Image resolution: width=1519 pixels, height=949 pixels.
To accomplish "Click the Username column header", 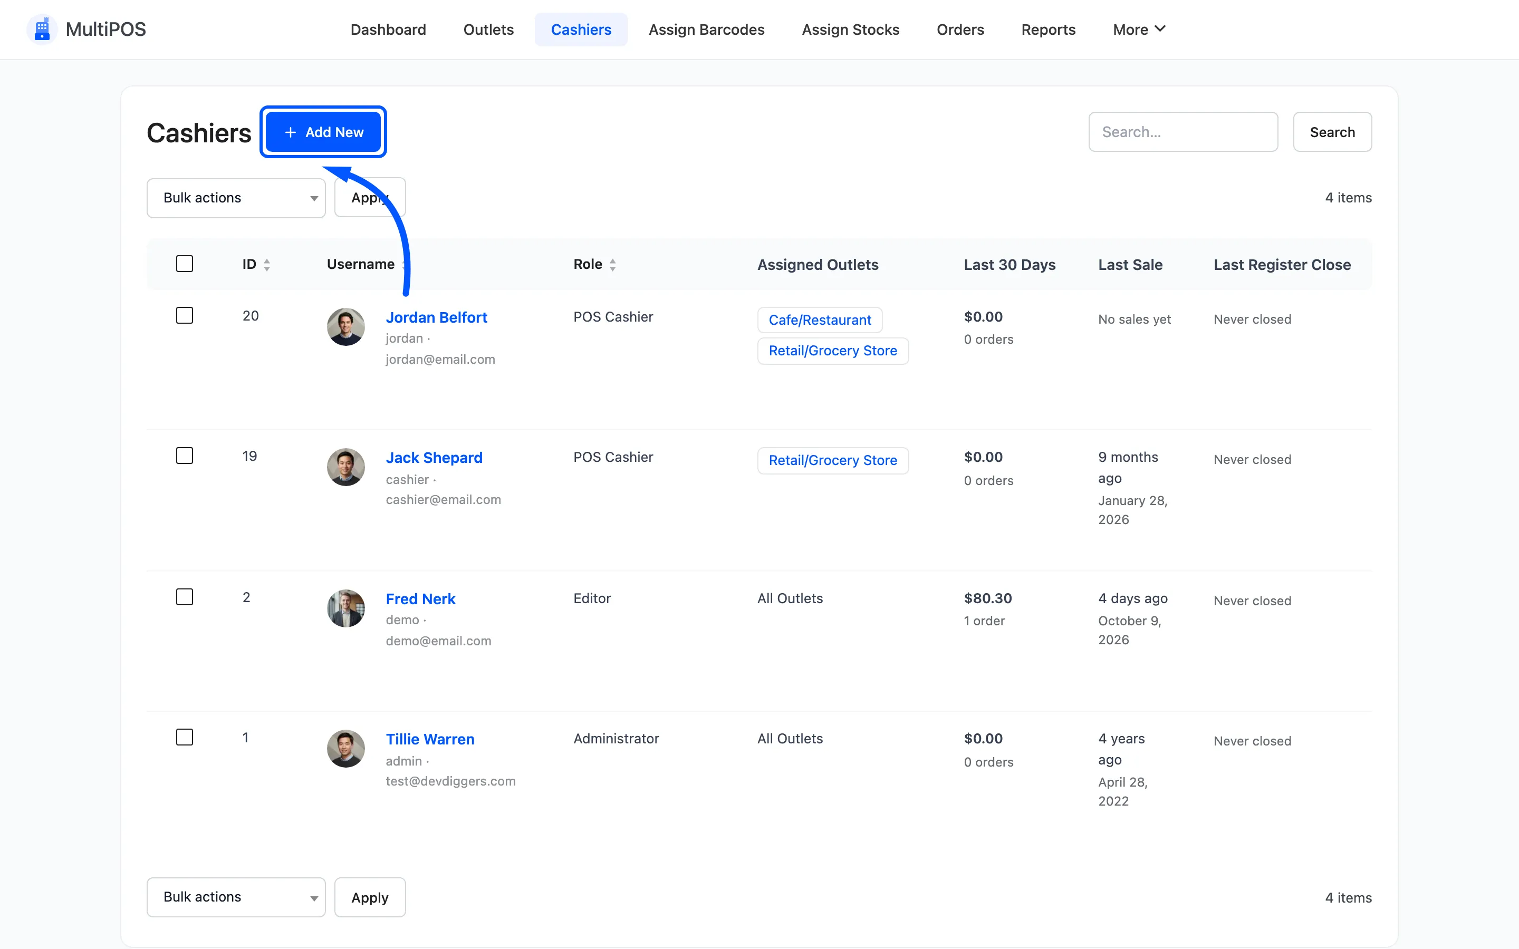I will coord(361,264).
